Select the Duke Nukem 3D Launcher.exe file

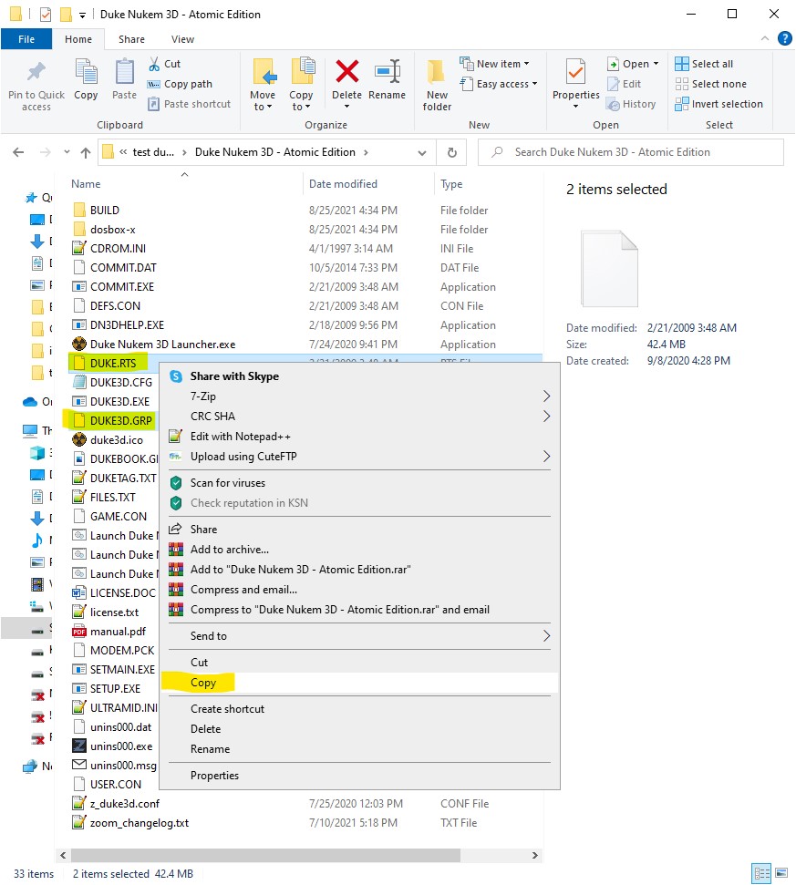click(x=162, y=345)
